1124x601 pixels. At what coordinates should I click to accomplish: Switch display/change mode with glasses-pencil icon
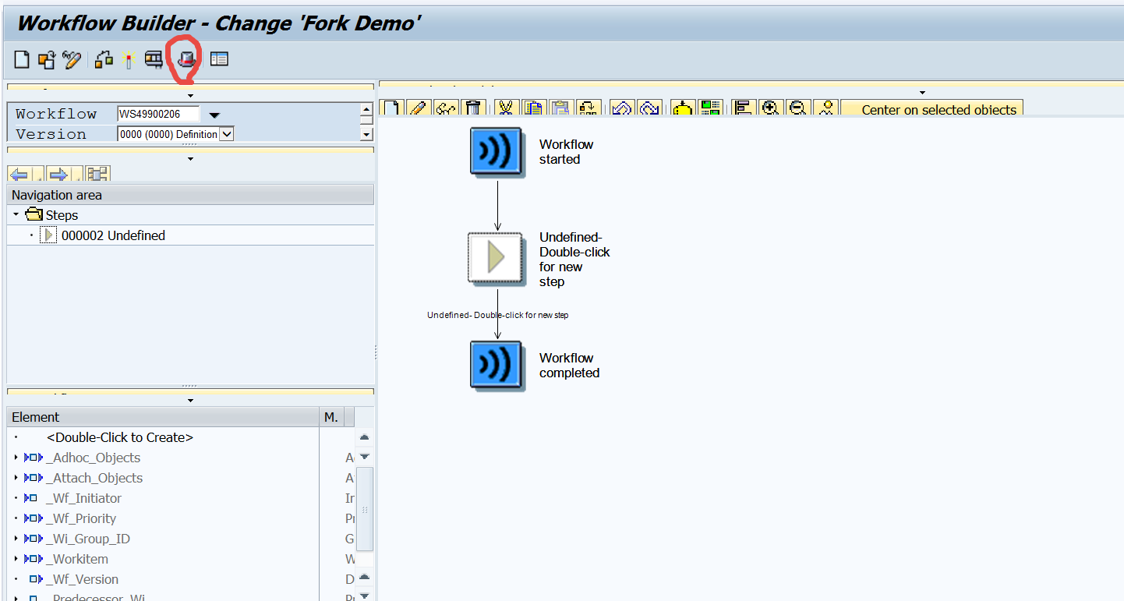72,59
